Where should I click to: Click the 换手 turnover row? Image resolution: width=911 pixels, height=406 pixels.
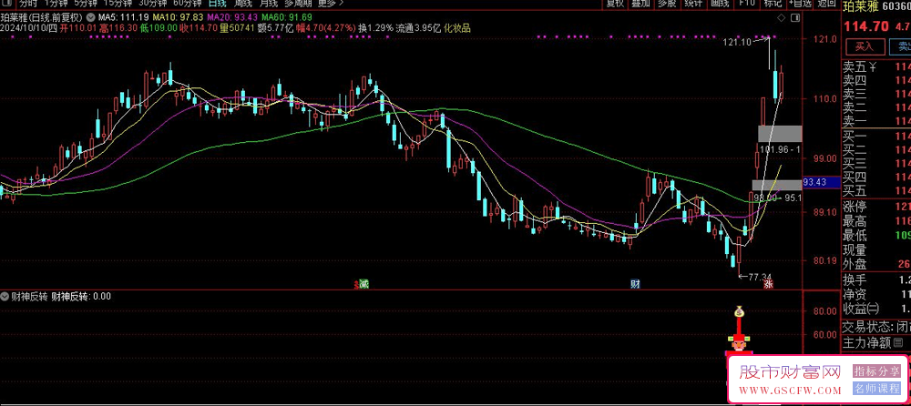(x=876, y=279)
